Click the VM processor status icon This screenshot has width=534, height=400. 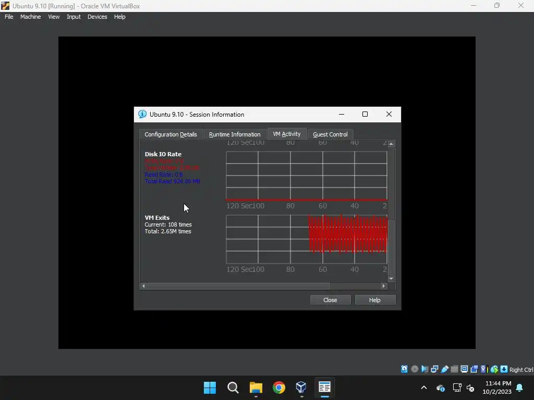(484, 369)
